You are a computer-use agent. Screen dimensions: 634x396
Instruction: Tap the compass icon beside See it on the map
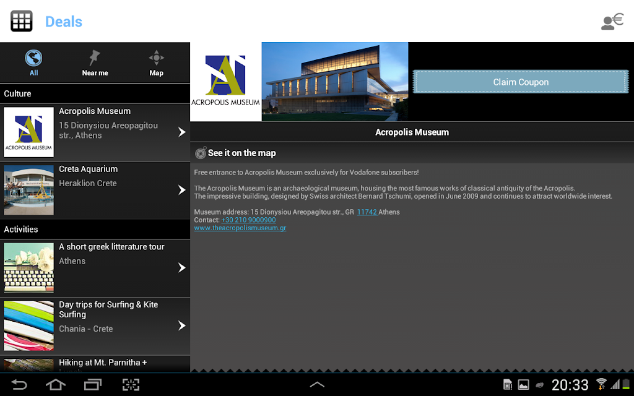[201, 153]
